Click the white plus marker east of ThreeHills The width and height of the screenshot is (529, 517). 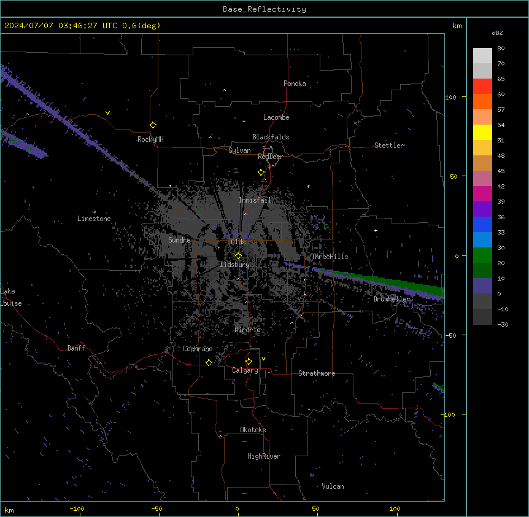376,230
